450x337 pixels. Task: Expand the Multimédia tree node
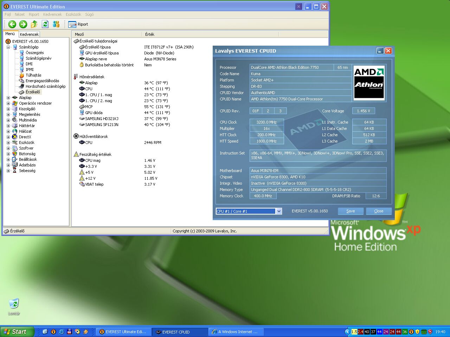pyautogui.click(x=8, y=120)
